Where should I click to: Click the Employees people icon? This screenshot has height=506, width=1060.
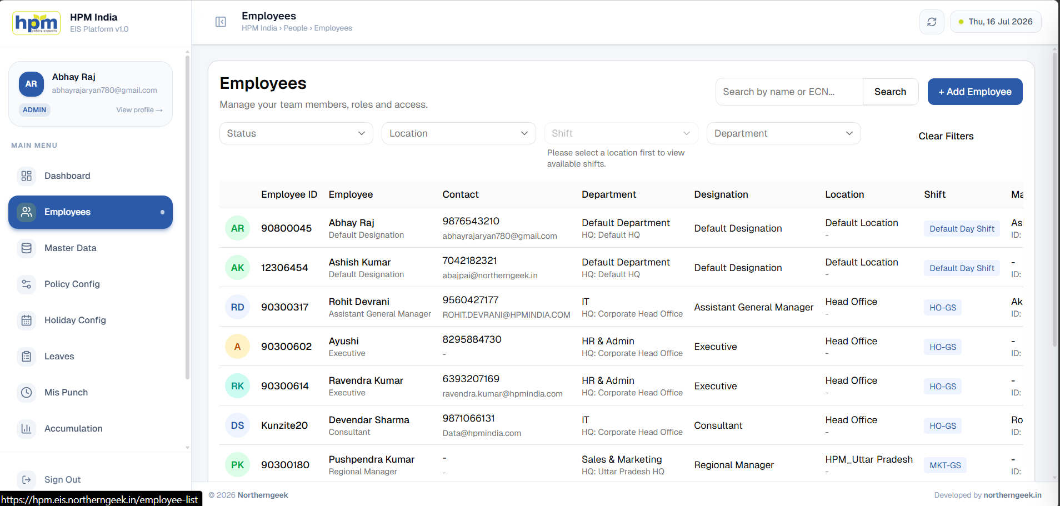[x=27, y=212]
